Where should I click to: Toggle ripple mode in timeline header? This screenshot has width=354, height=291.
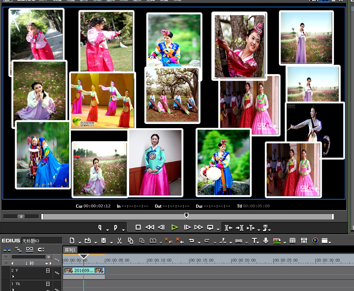tap(18, 250)
